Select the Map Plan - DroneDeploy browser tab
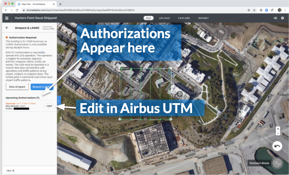Image resolution: width=289 pixels, height=175 pixels. coord(36,4)
